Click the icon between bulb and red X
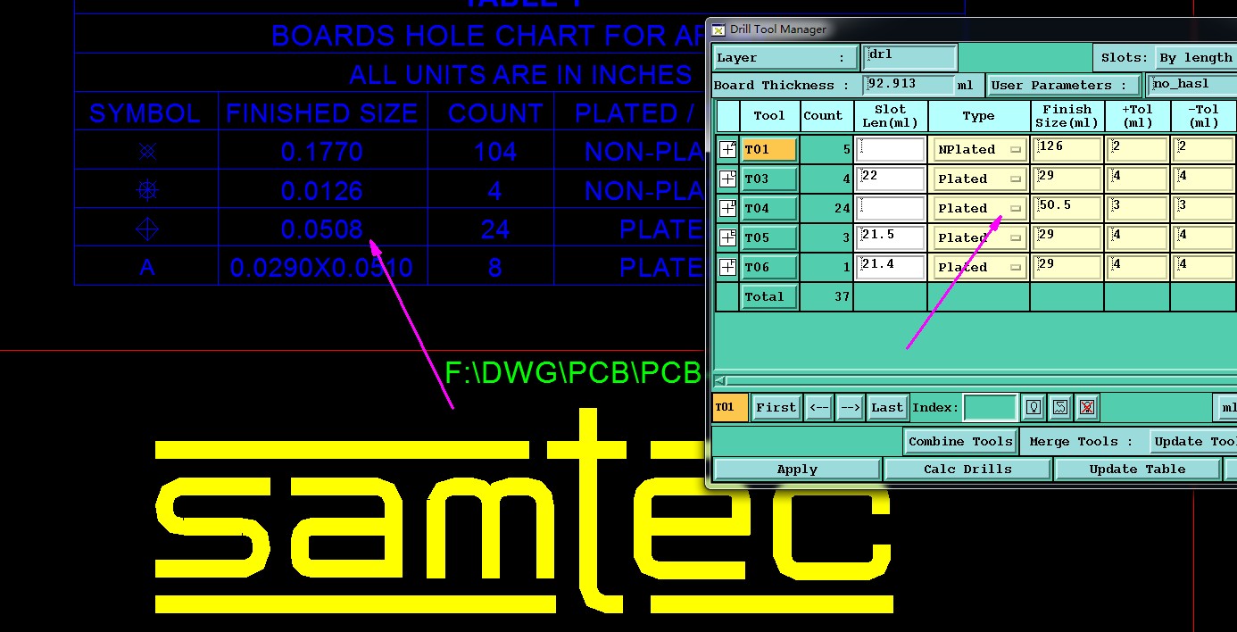Viewport: 1237px width, 632px height. pos(1060,407)
